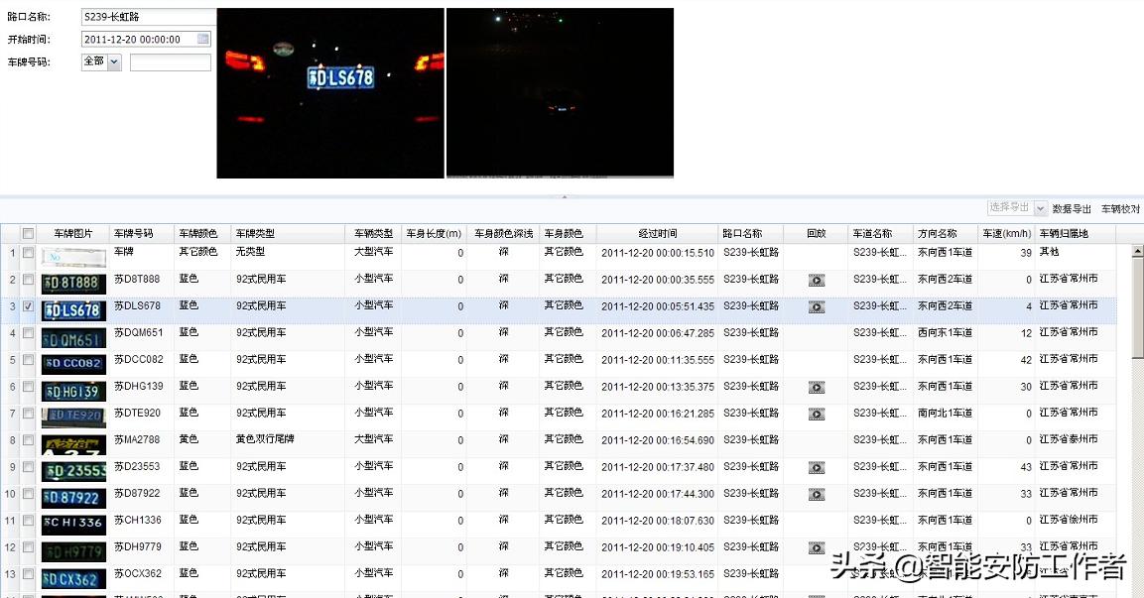The width and height of the screenshot is (1144, 598).
Task: Collapse the image panel via splitter arrow
Action: tap(564, 197)
